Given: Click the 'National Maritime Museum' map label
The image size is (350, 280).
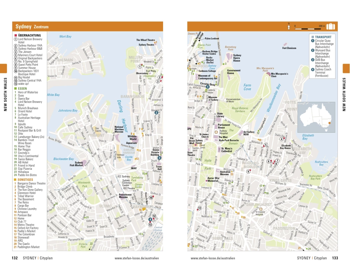Looking at the screenshot, I should 119,129.
